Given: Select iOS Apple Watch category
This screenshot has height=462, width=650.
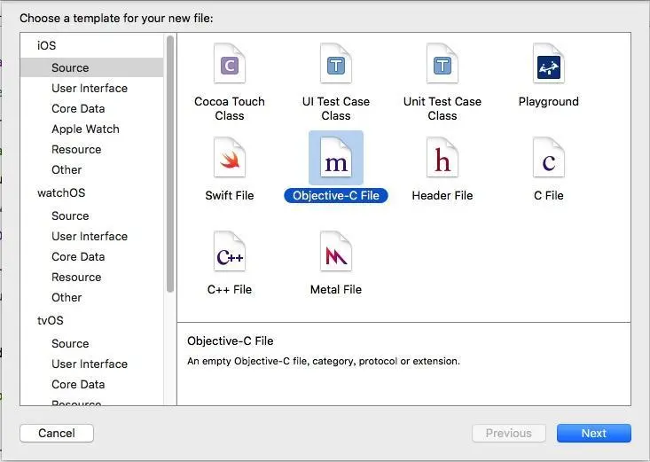Looking at the screenshot, I should click(85, 129).
